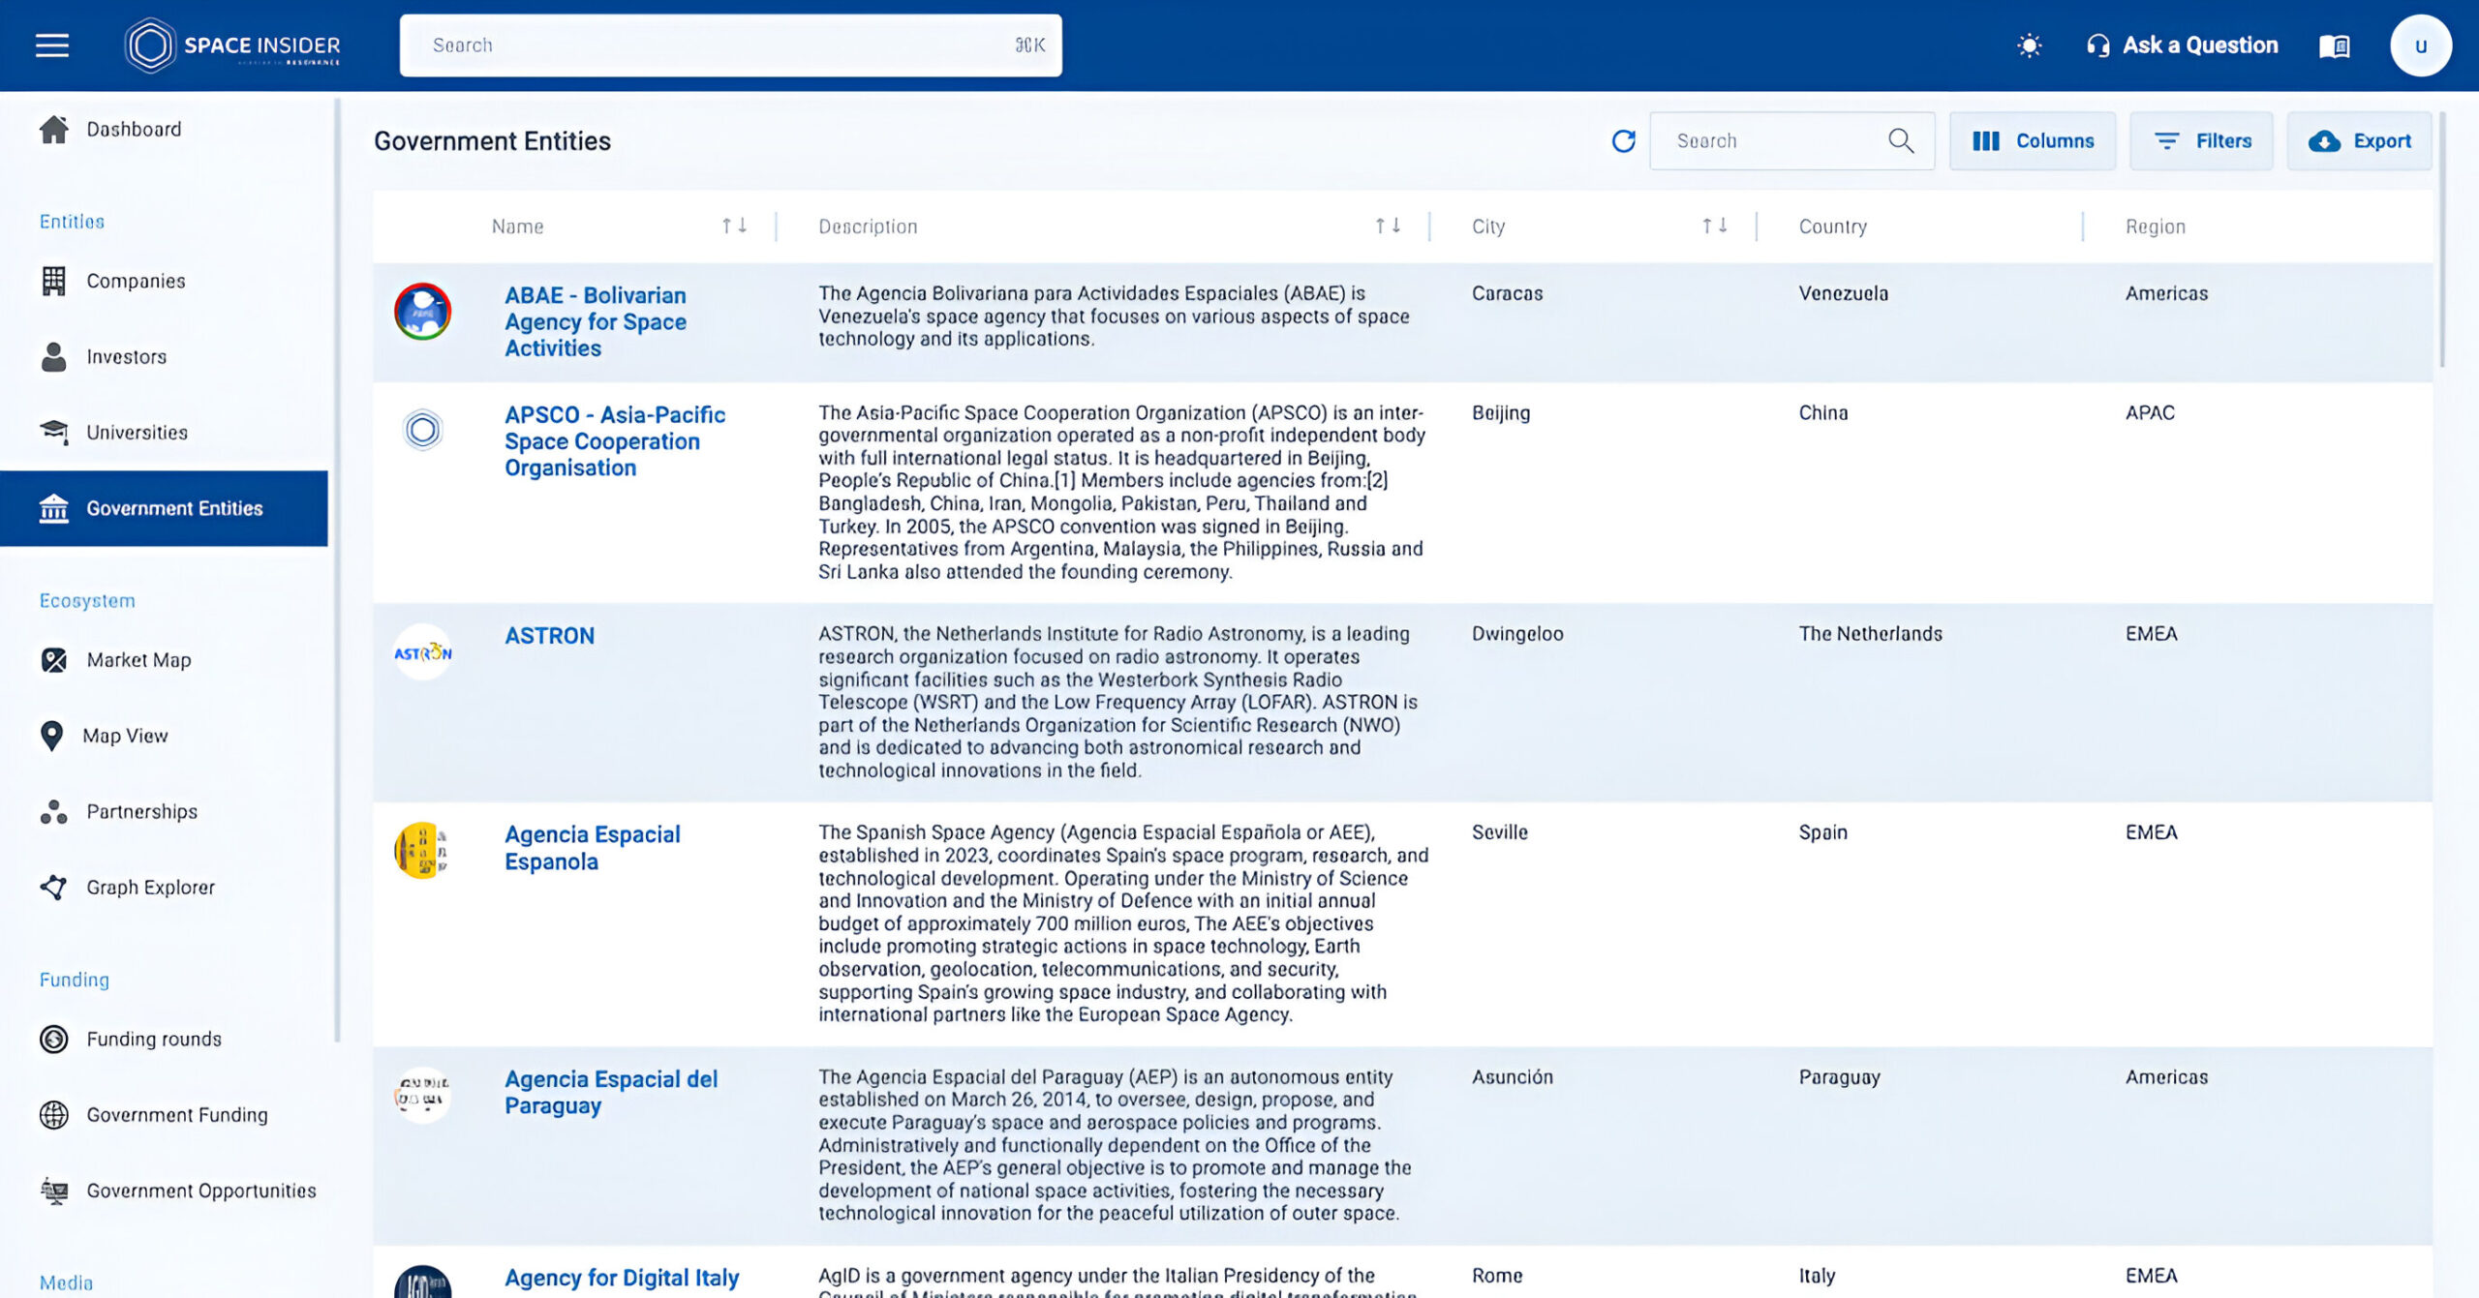Click the Region column header
Viewport: 2479px width, 1298px height.
coord(2156,226)
